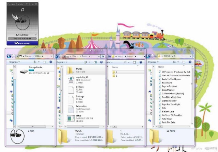Image resolution: width=218 pixels, height=152 pixels.
Task: Go back in the Storage Media window
Action: (9, 56)
